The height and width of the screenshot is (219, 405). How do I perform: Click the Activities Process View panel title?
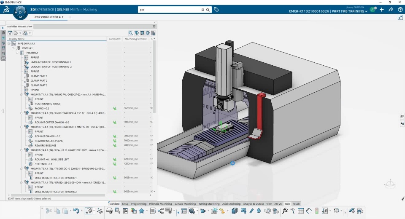[20, 26]
